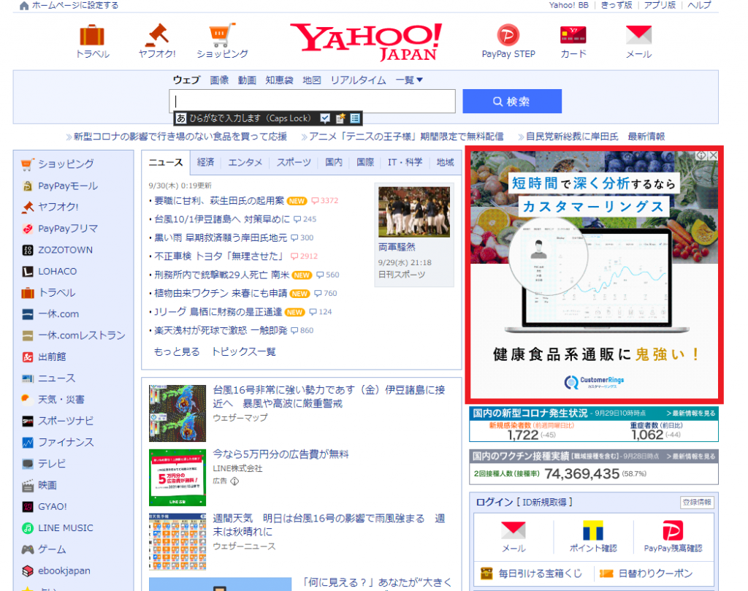
Task: Click the ID新規取得 link
Action: 544,503
